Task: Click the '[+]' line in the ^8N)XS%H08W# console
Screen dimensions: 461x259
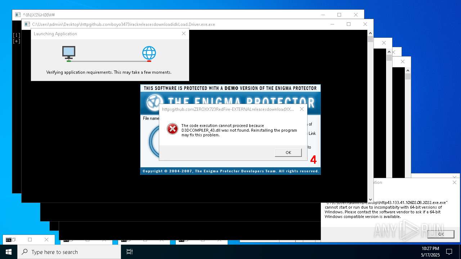Action: 17,41
